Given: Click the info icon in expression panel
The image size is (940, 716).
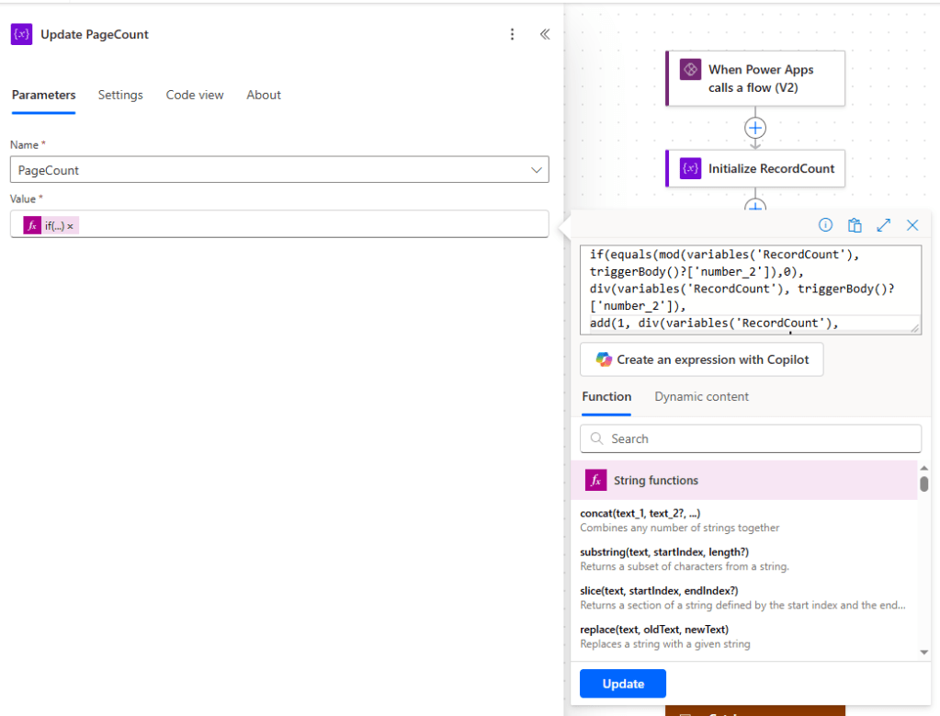Looking at the screenshot, I should click(825, 225).
